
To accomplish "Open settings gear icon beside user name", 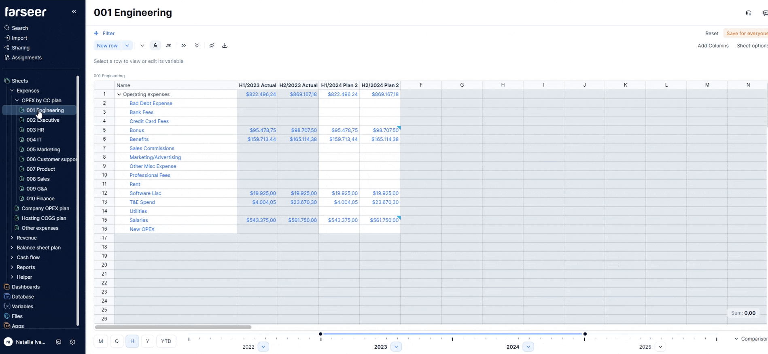I will pos(72,342).
